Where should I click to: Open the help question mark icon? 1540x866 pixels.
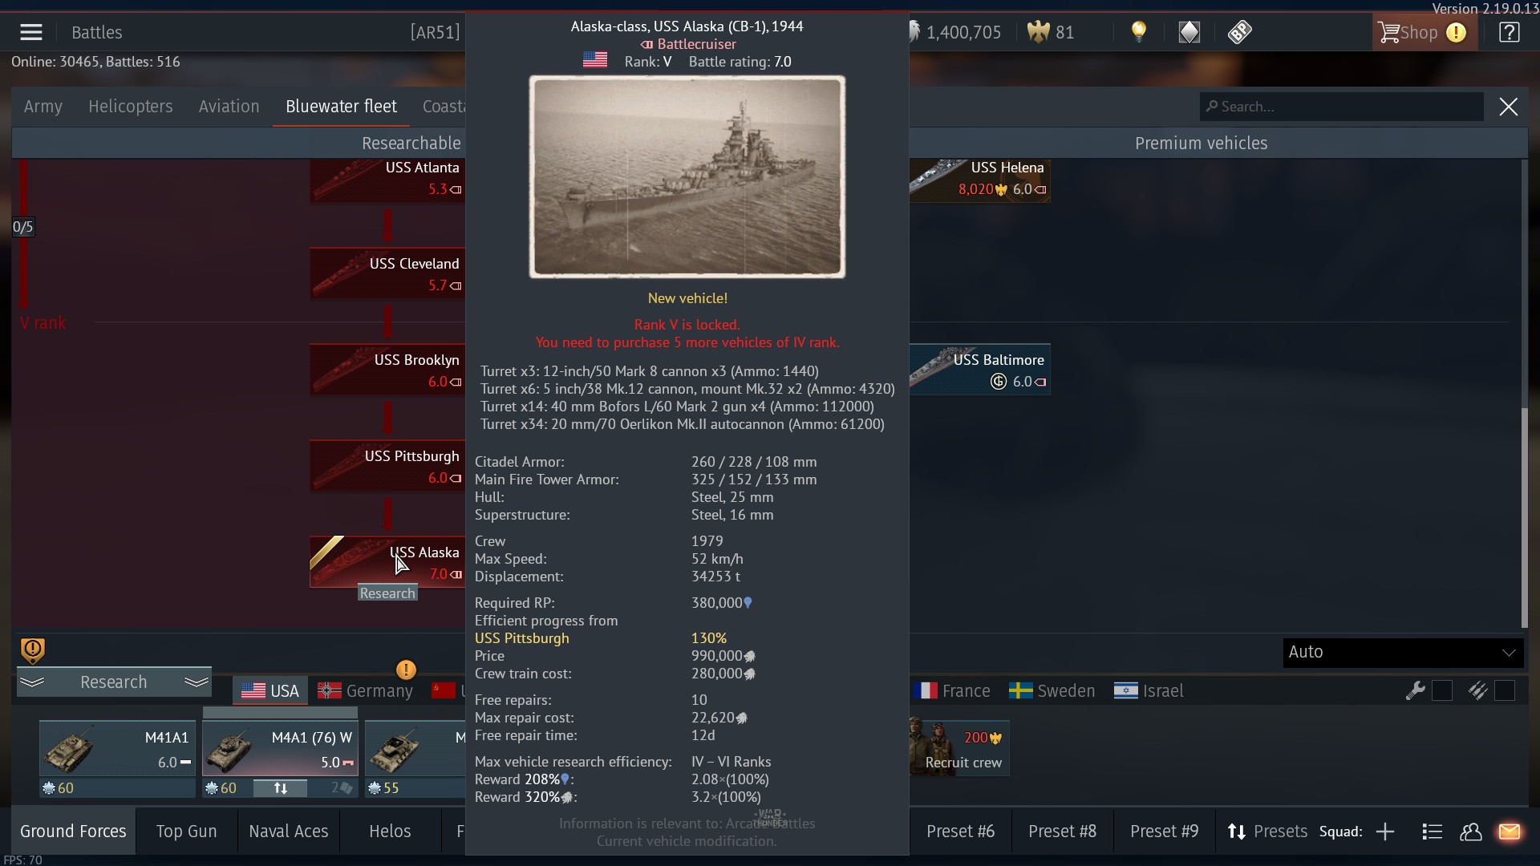click(1509, 32)
